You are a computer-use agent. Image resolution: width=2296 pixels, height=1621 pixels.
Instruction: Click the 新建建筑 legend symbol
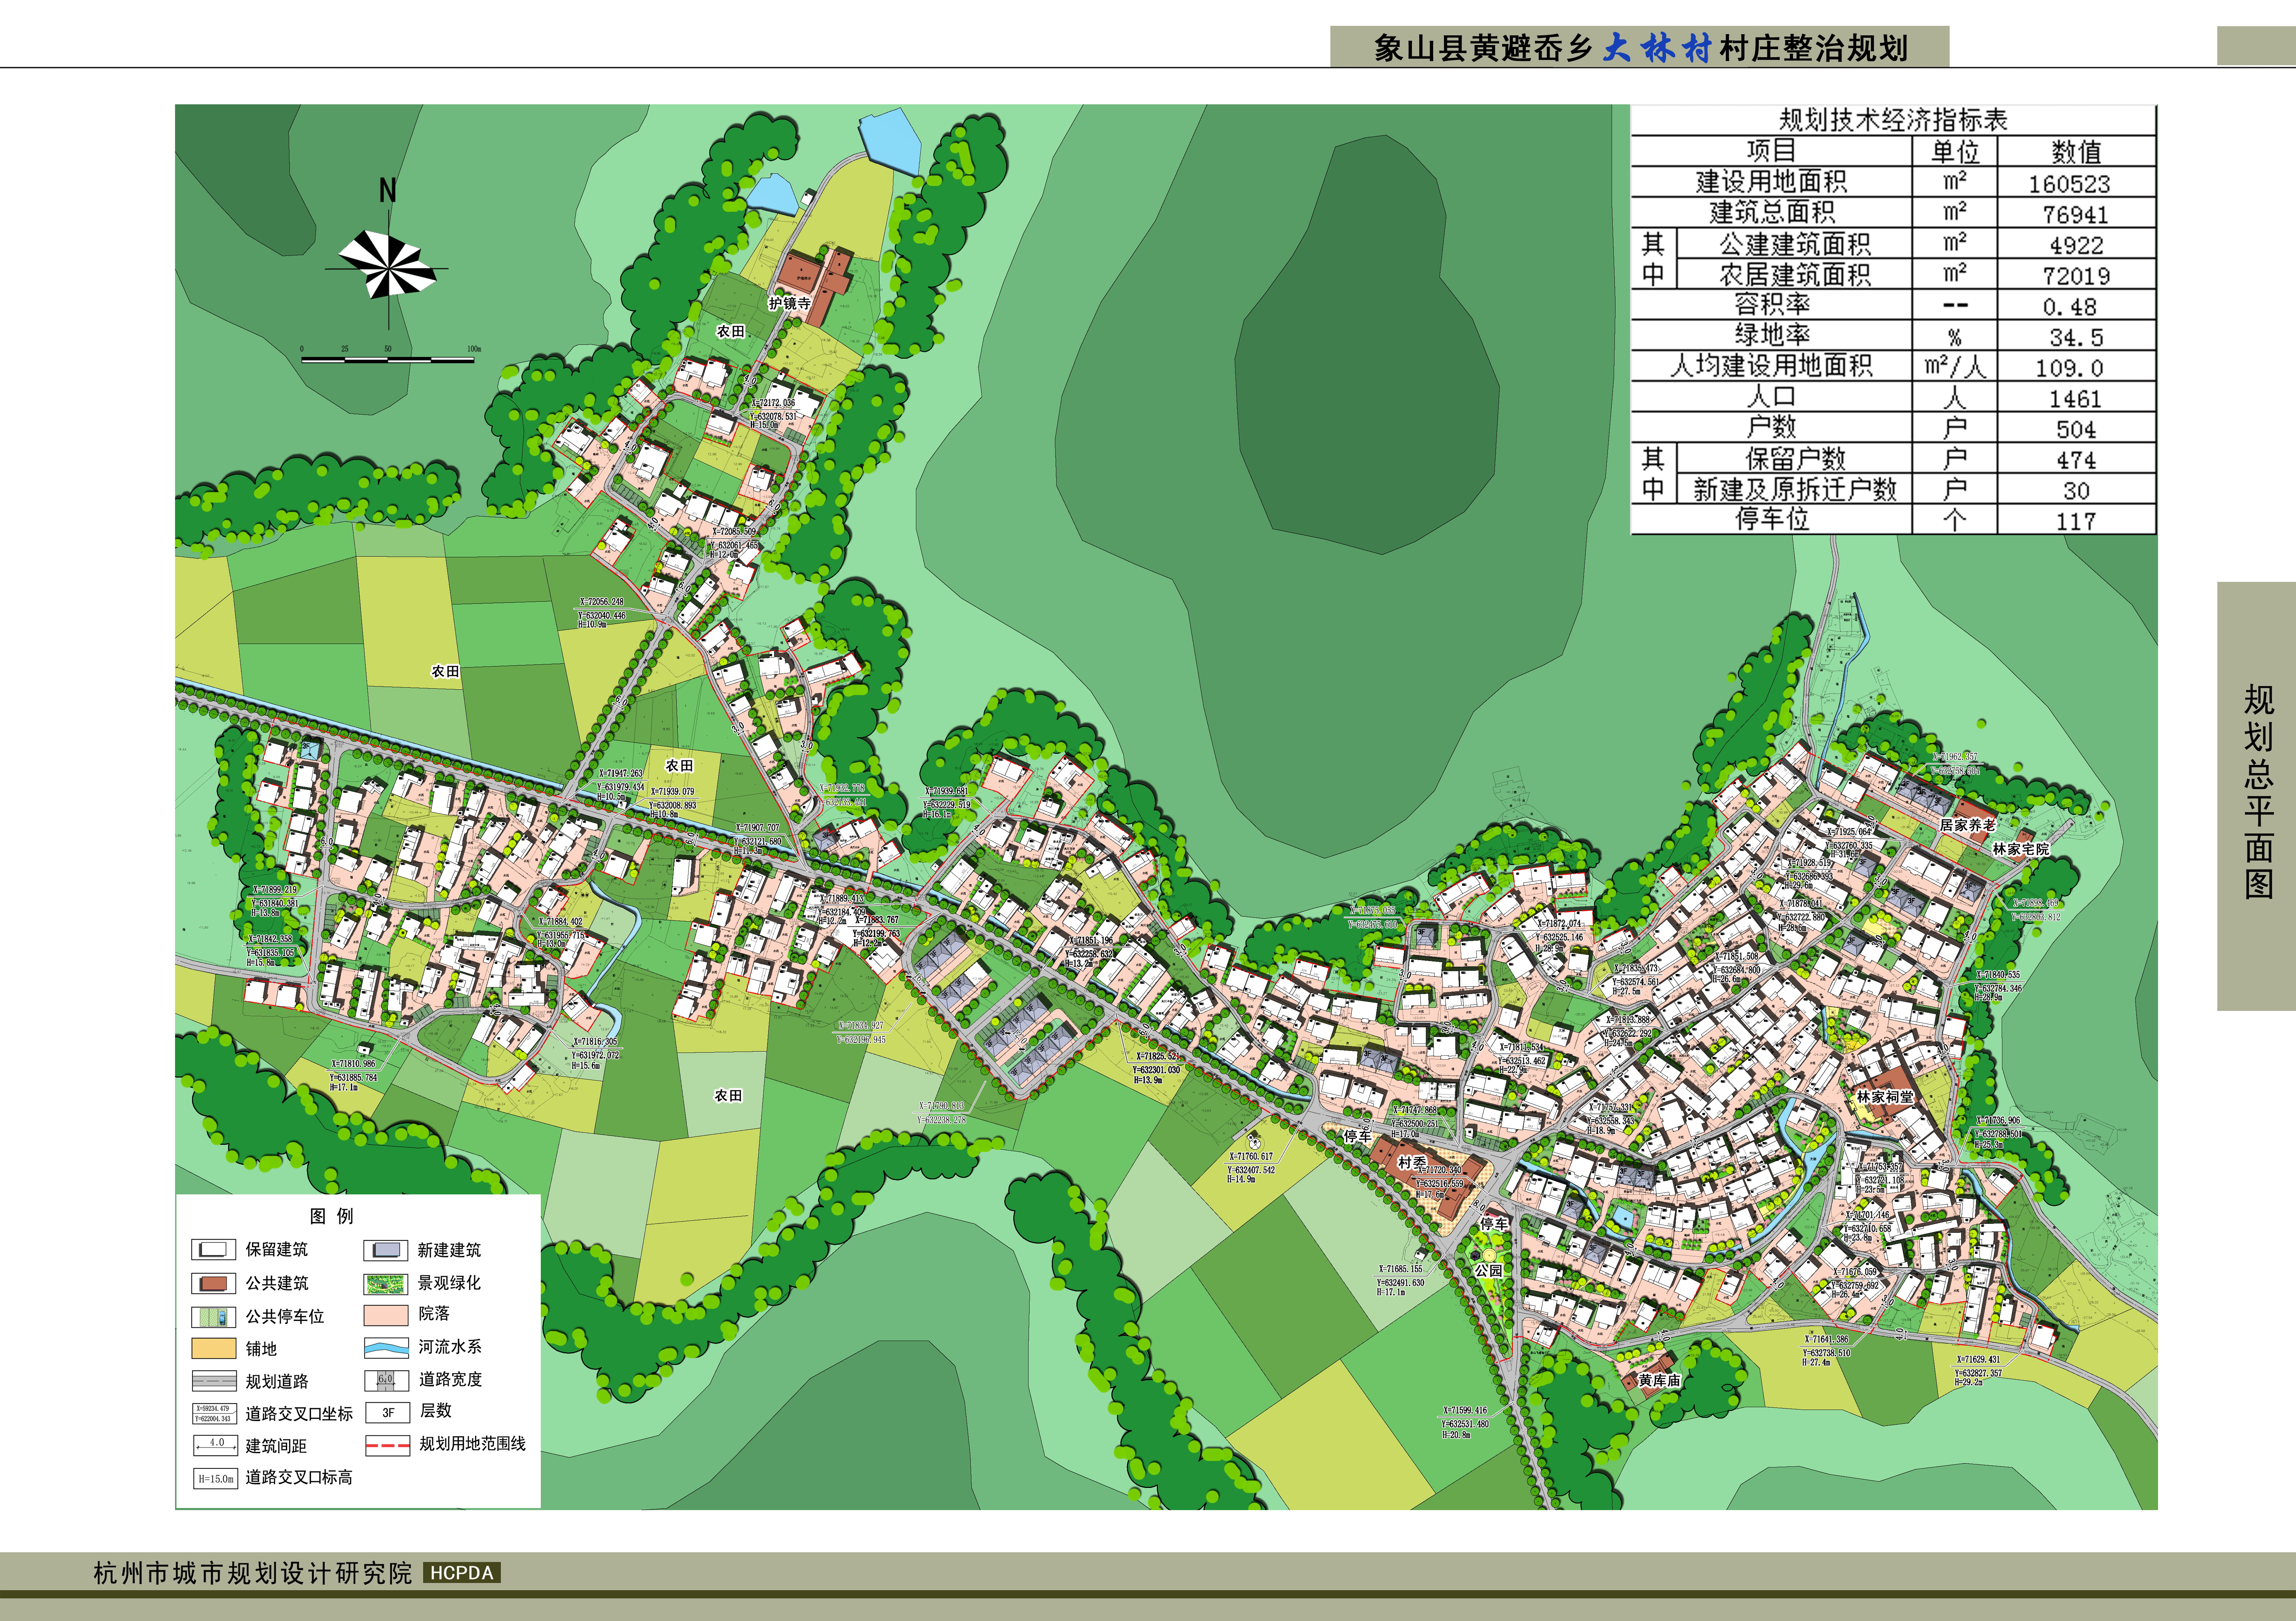tap(386, 1250)
